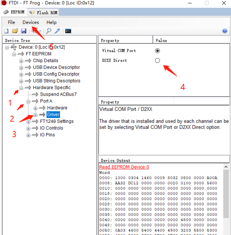The height and width of the screenshot is (235, 231).
Task: Expand the IO Controls node
Action: click(28, 129)
